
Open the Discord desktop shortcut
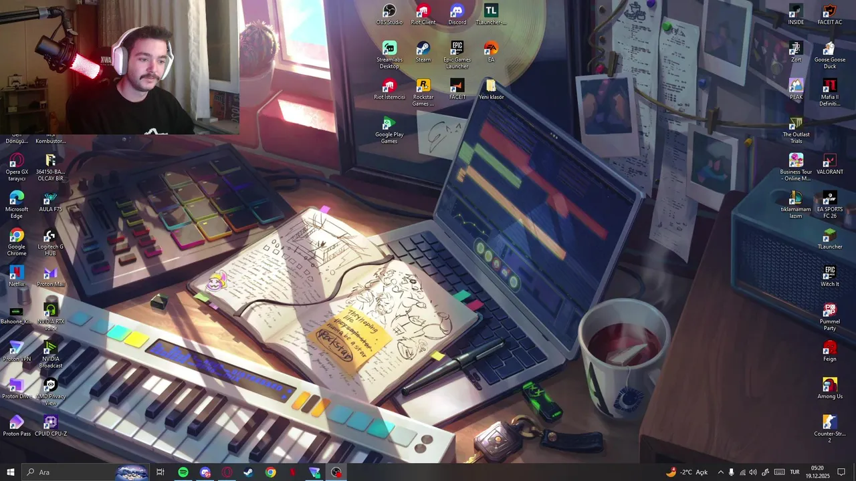coord(457,15)
